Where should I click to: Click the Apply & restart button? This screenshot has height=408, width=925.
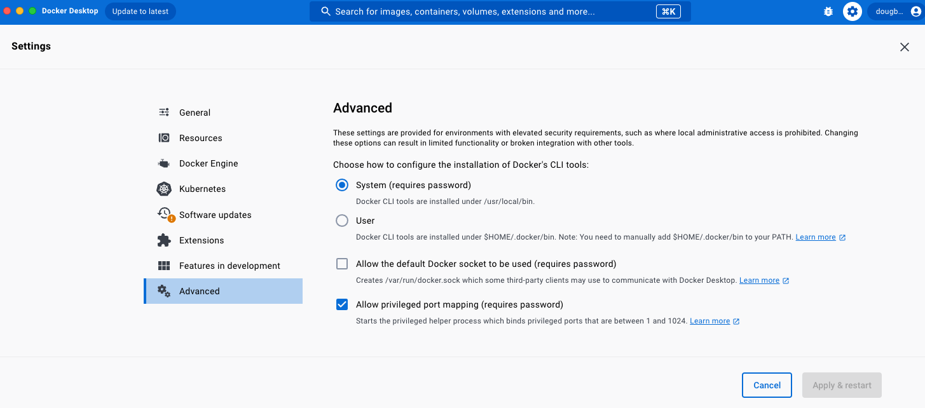[842, 385]
